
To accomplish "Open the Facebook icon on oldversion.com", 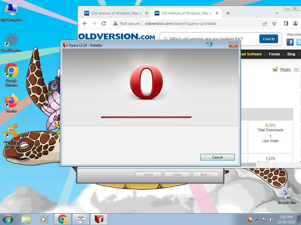I will coord(290,42).
